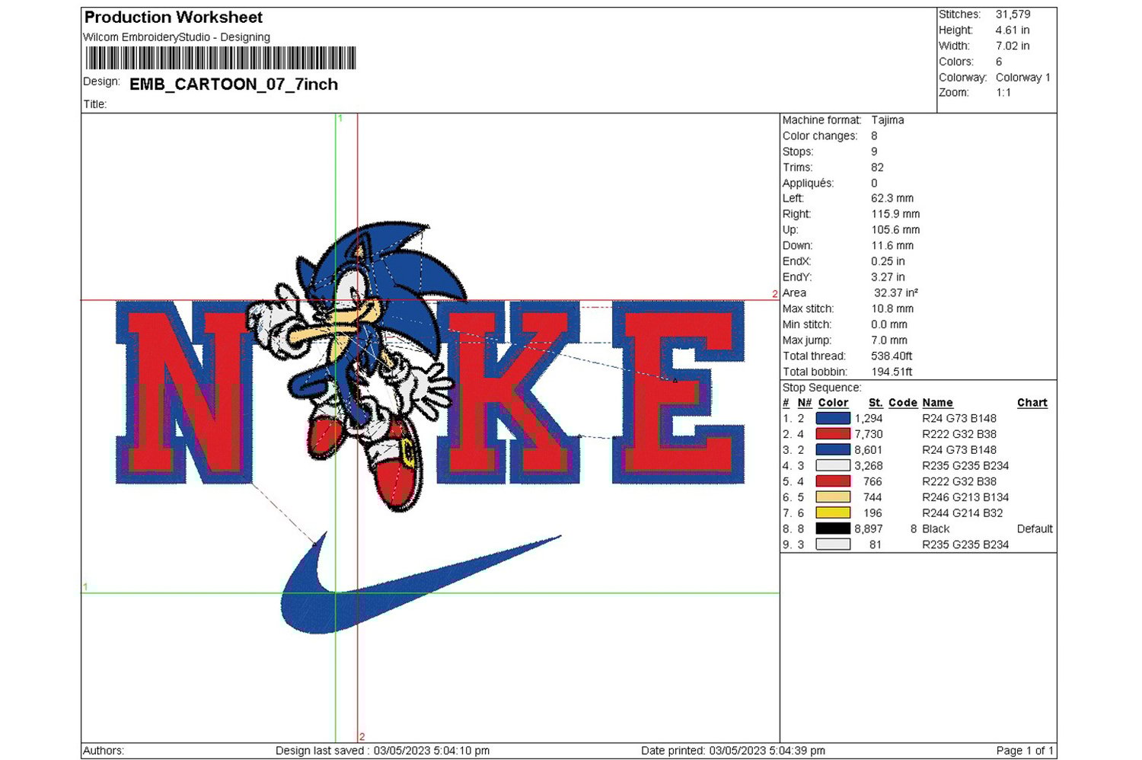1142x760 pixels.
Task: Select the yellow swatch beside 196 stitches
Action: [x=833, y=513]
